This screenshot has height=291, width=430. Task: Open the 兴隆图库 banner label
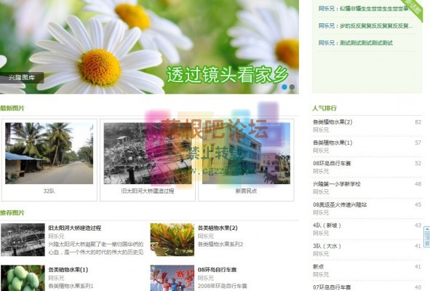tap(22, 78)
